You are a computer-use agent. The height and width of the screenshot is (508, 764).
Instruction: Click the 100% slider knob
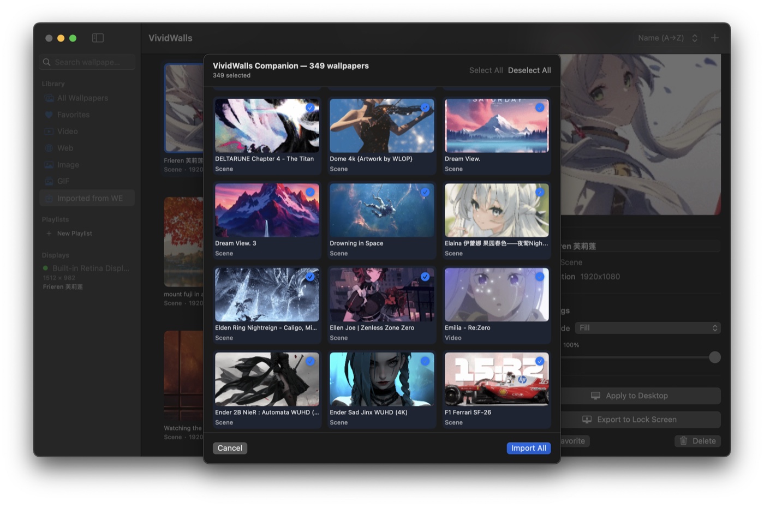tap(714, 357)
